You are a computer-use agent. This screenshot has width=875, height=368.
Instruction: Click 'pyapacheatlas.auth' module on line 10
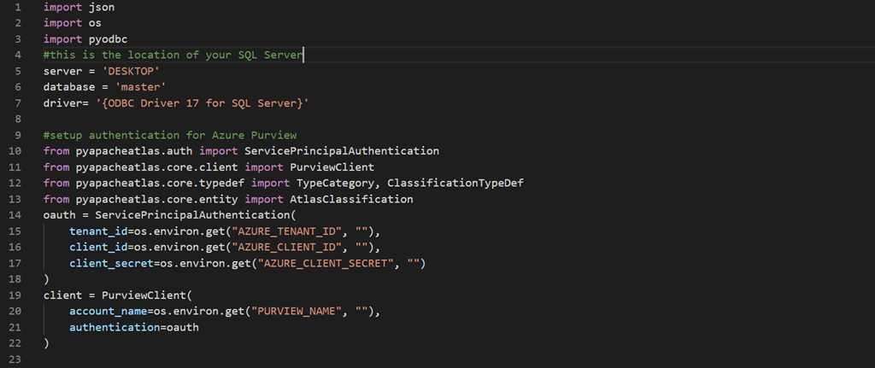click(134, 151)
